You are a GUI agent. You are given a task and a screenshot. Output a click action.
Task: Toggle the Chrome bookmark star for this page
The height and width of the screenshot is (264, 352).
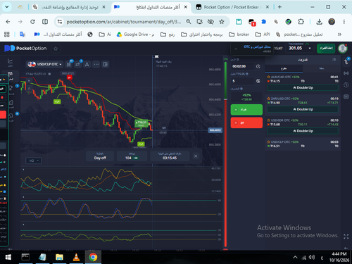tap(222, 22)
